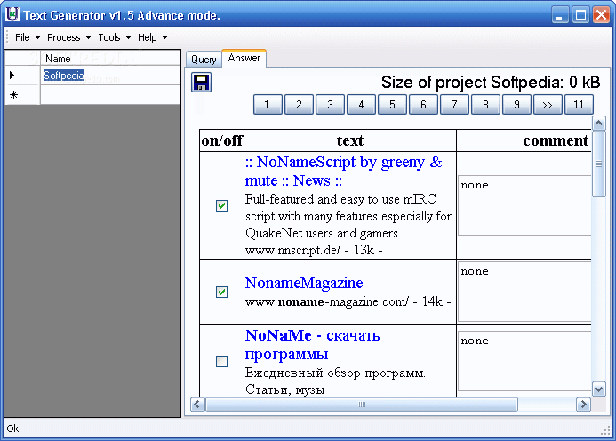Go to results page 1
The width and height of the screenshot is (616, 441).
268,105
